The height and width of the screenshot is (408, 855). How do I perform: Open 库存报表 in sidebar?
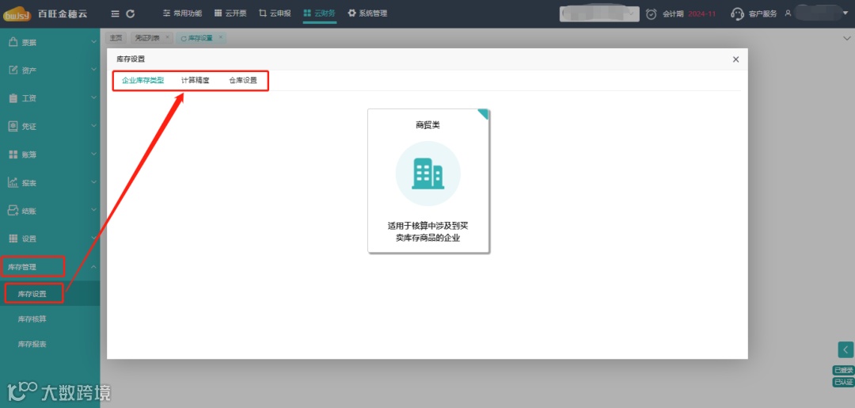coord(50,344)
